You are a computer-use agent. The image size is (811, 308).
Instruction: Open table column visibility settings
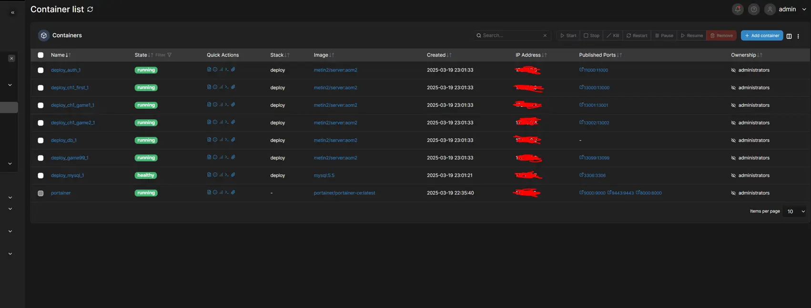click(789, 36)
